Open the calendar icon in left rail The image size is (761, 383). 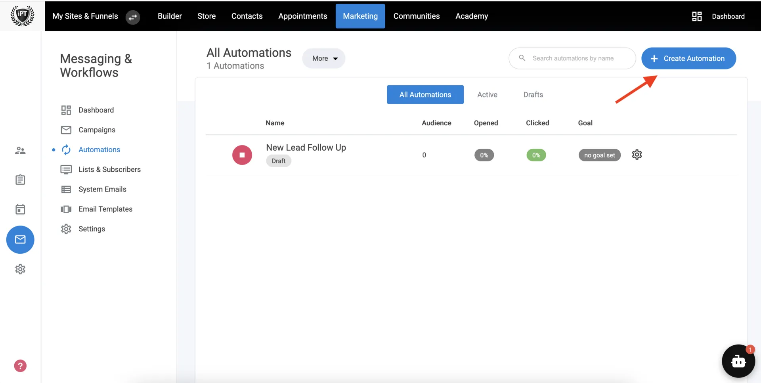[x=20, y=209]
